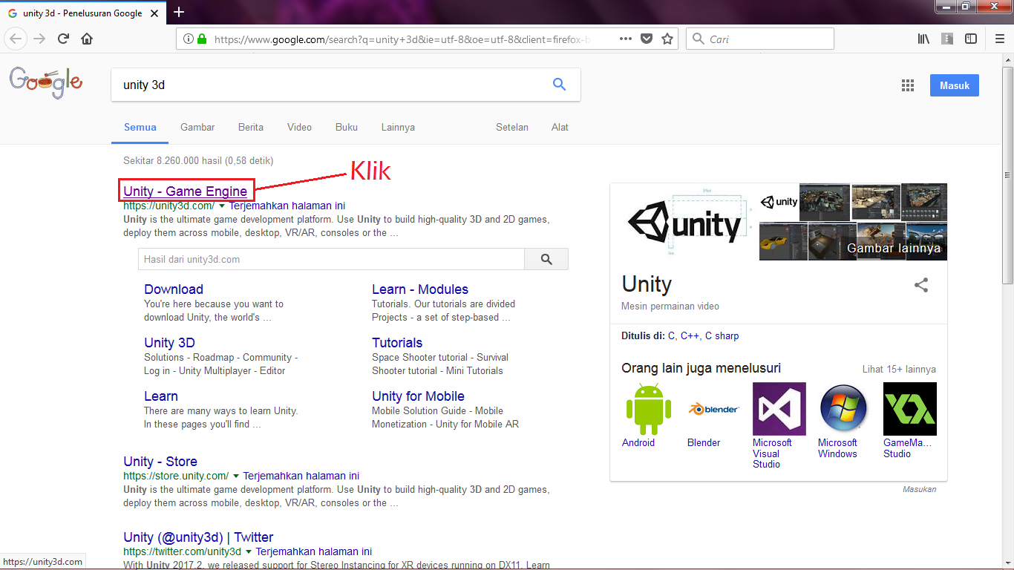Click the forward navigation arrow
The image size is (1014, 570).
click(39, 39)
